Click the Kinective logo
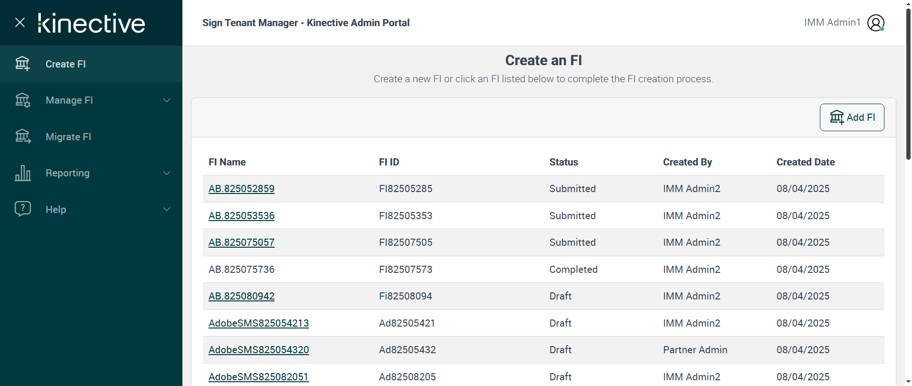This screenshot has width=912, height=386. [92, 23]
